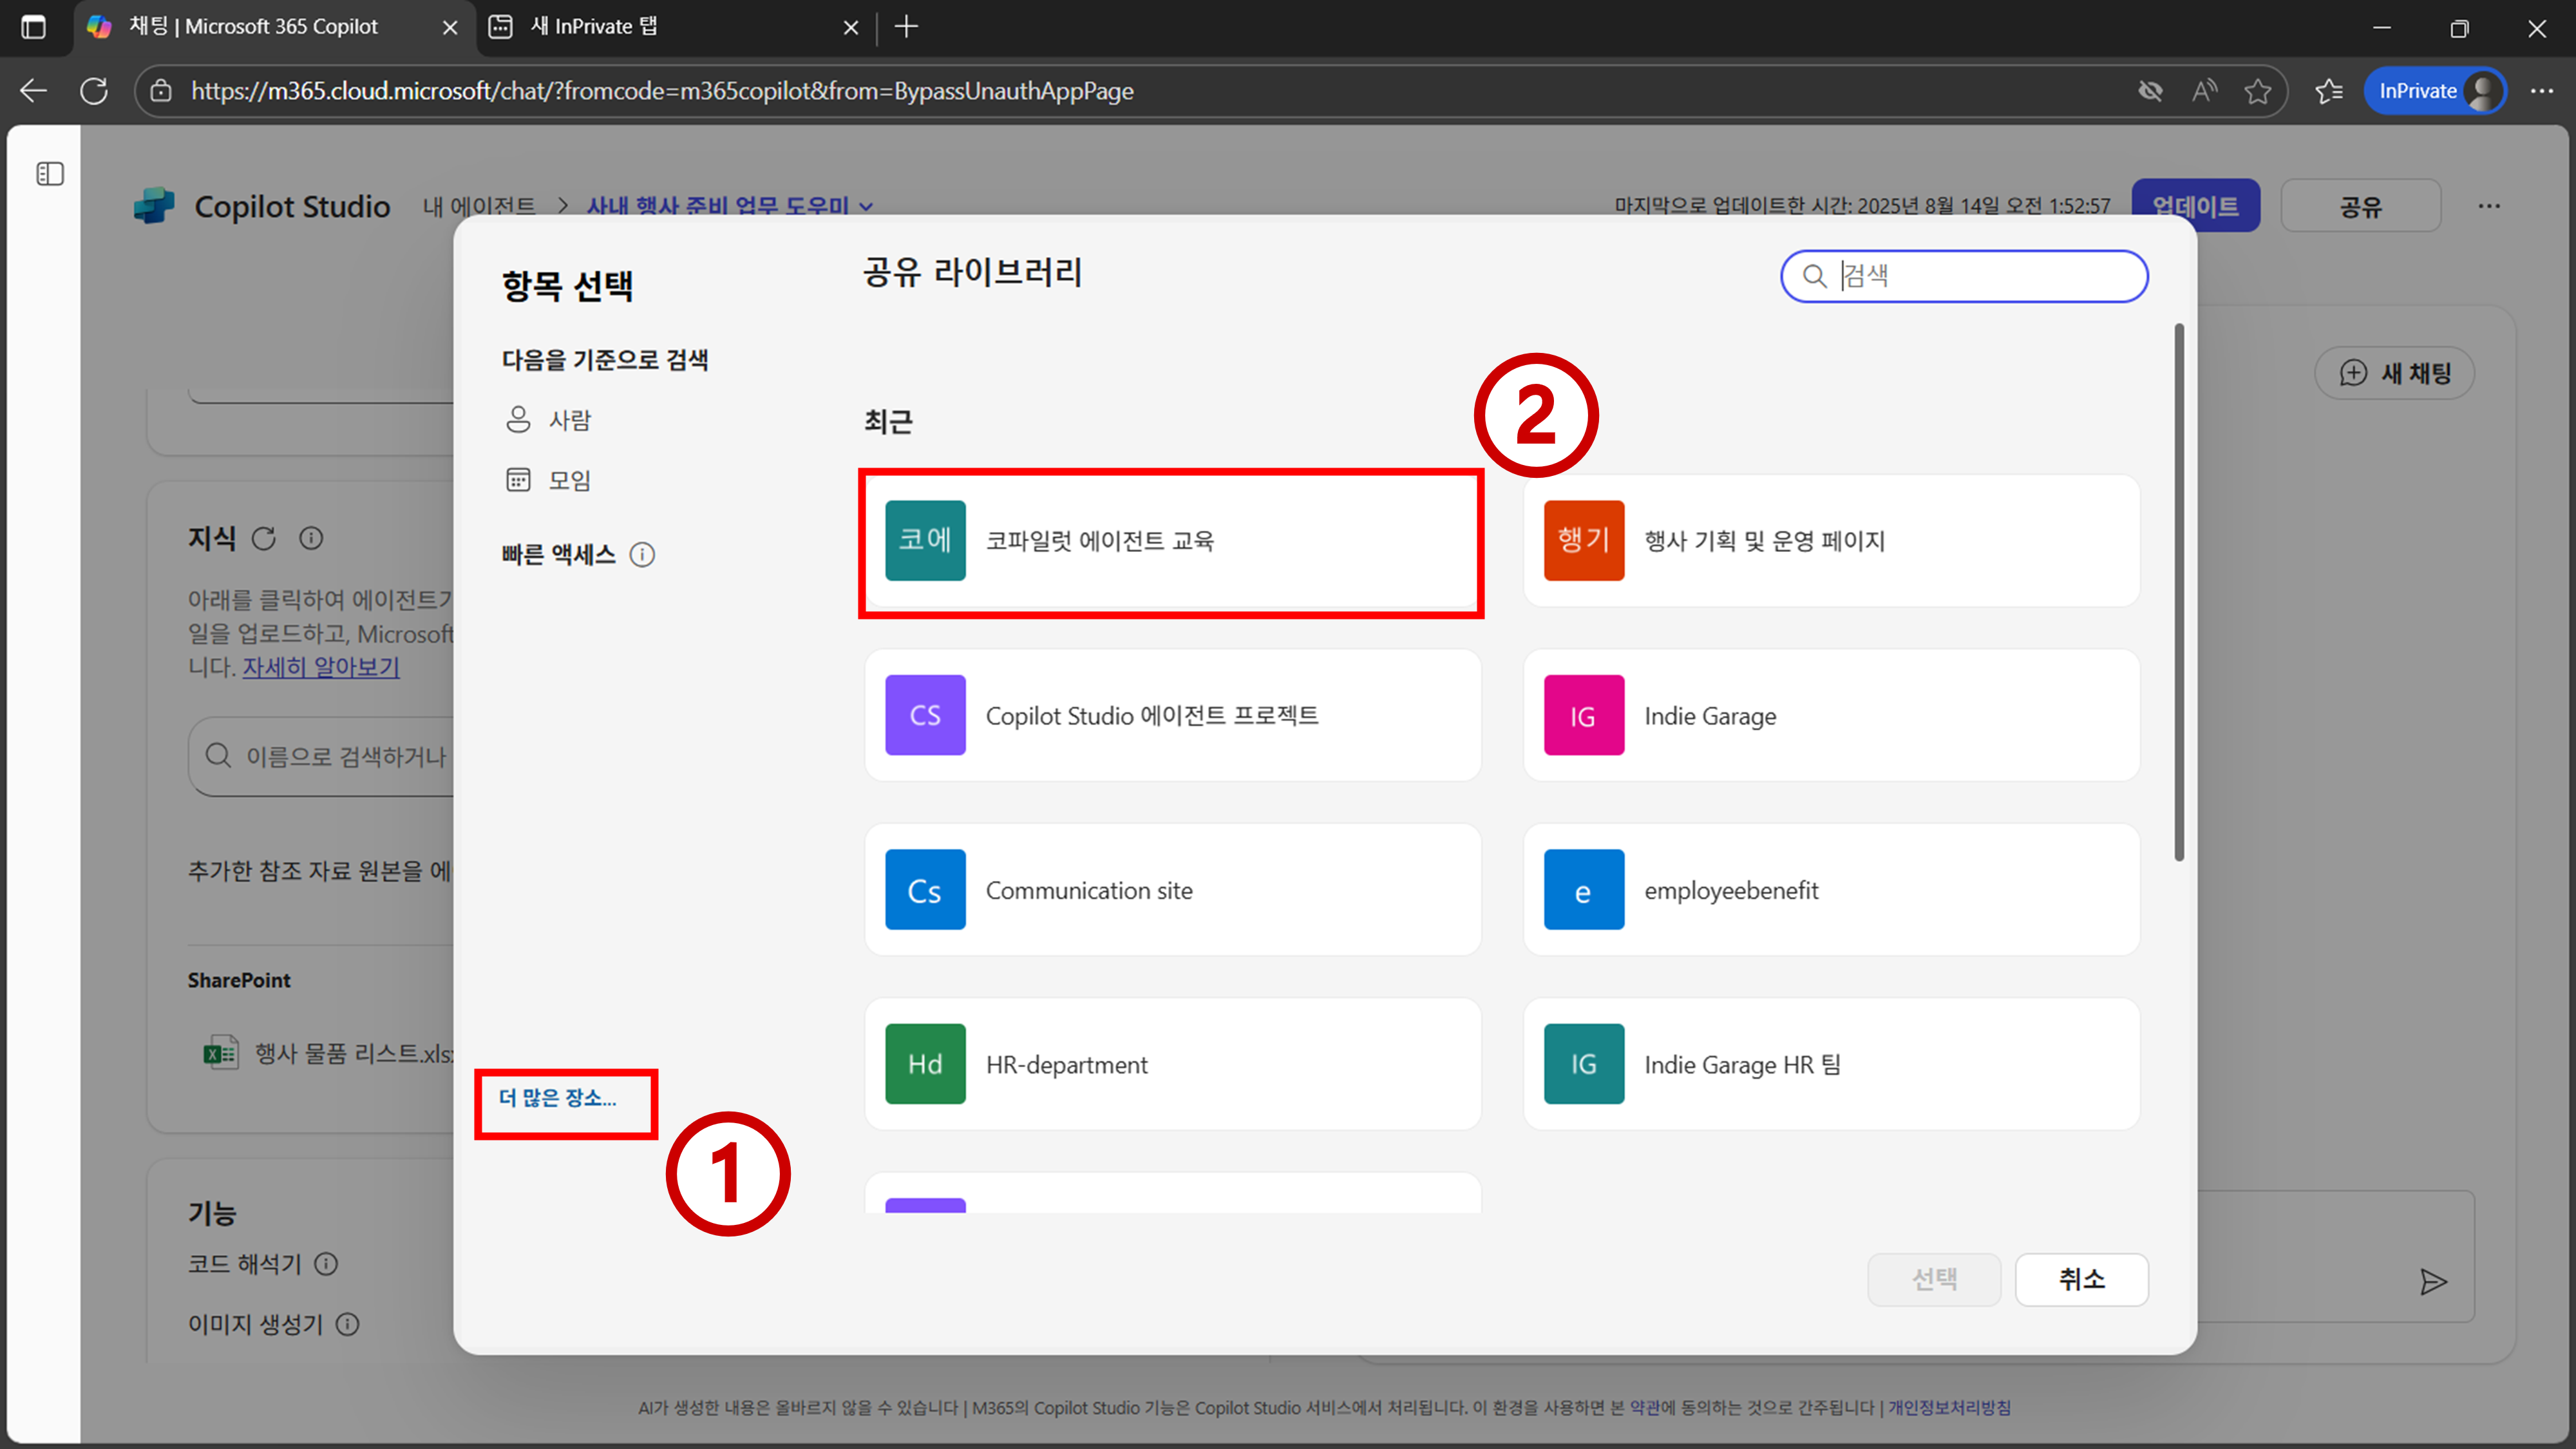Select the Indie Garage site tile
Screen dimensions: 2576x1449
click(1830, 716)
